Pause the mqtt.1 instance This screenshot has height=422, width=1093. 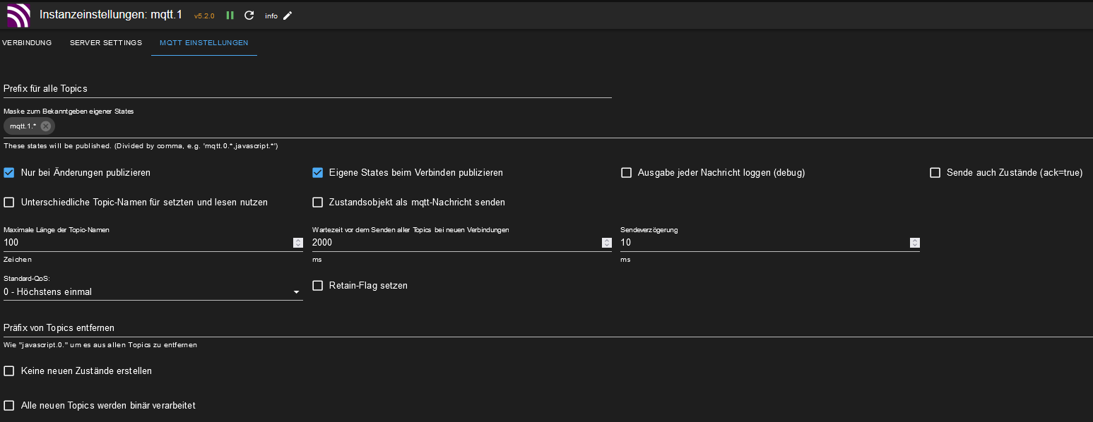click(x=230, y=16)
